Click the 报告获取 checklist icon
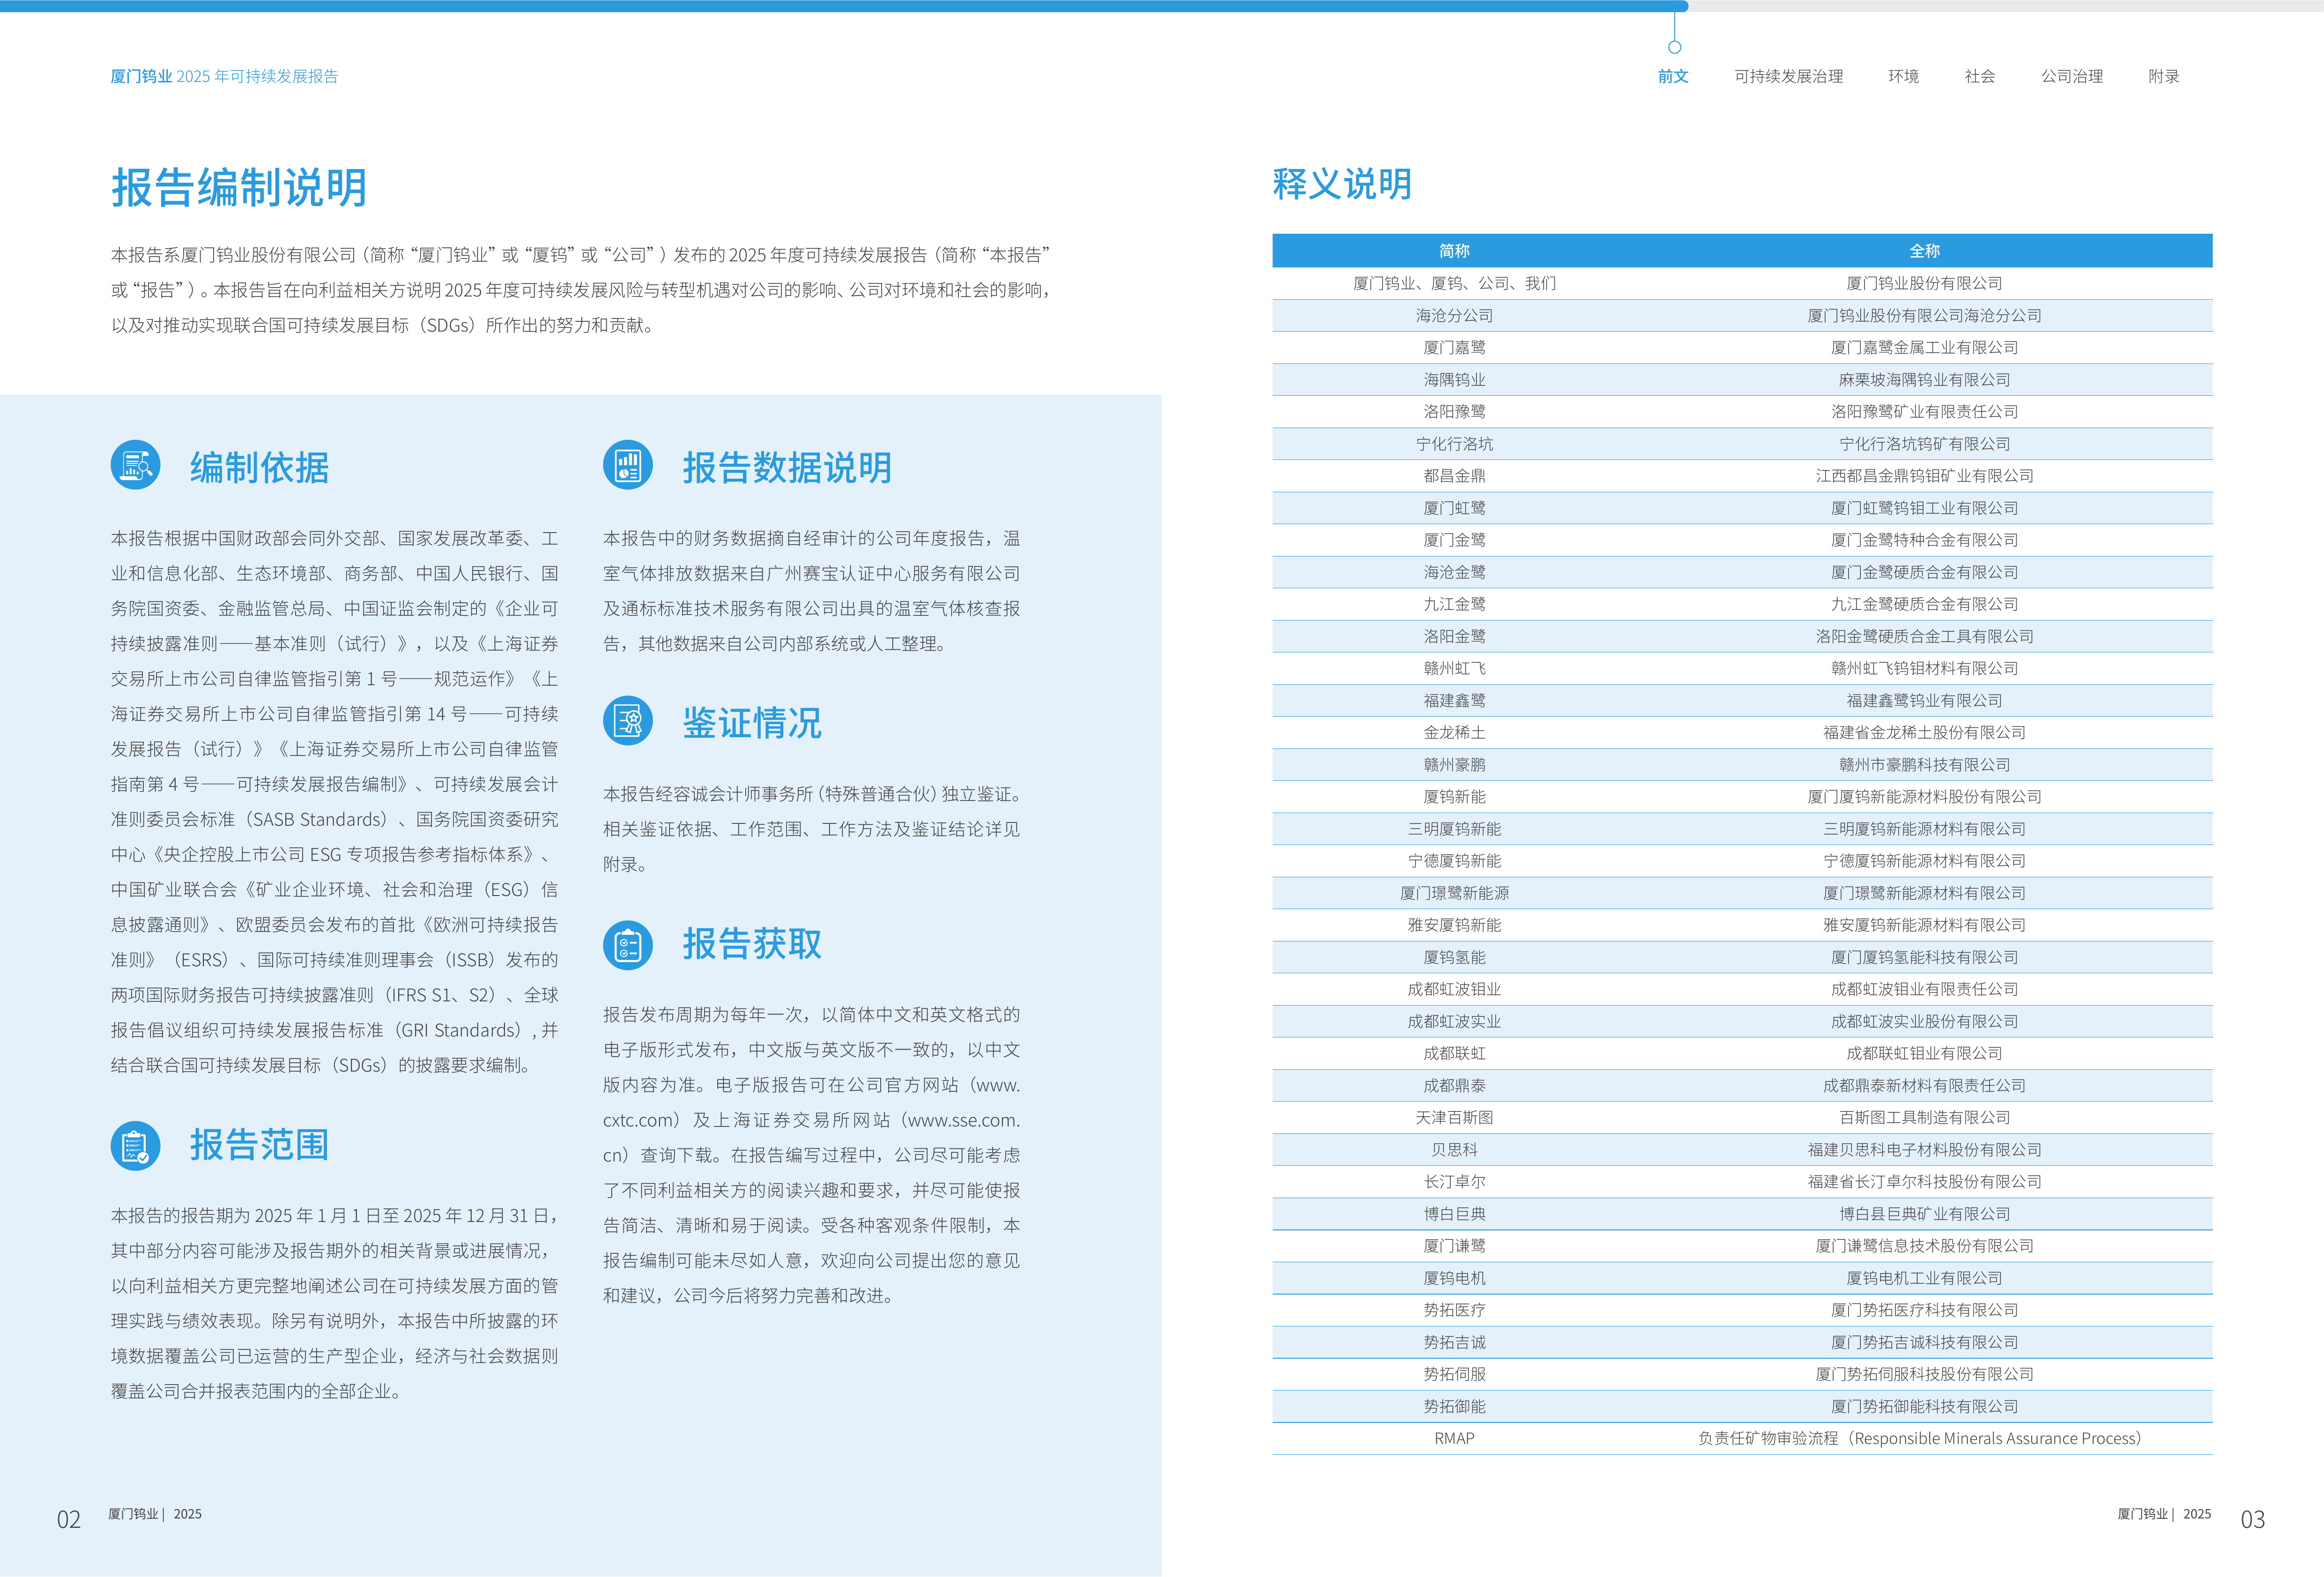The height and width of the screenshot is (1577, 2324). (628, 945)
